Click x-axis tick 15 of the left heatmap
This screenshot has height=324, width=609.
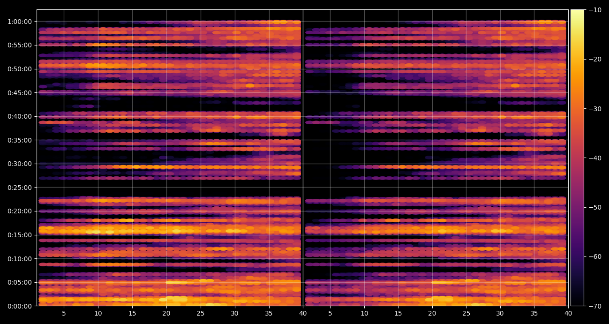132,314
